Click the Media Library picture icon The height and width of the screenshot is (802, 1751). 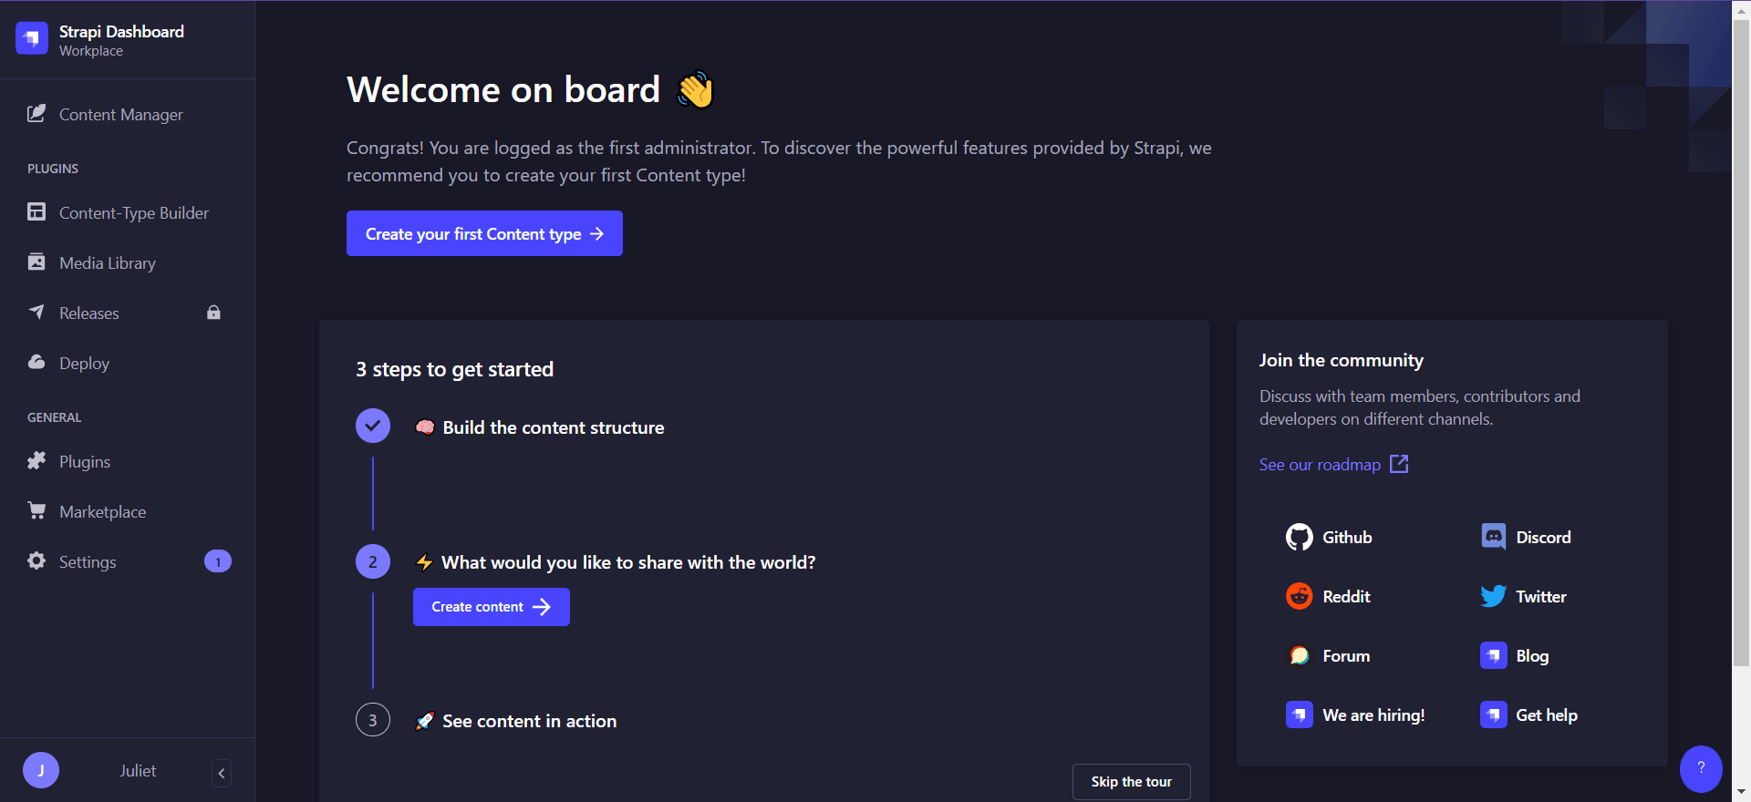click(x=36, y=262)
